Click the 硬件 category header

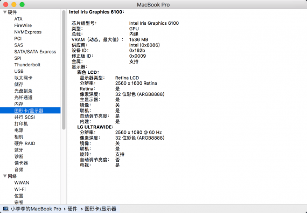coord(12,12)
